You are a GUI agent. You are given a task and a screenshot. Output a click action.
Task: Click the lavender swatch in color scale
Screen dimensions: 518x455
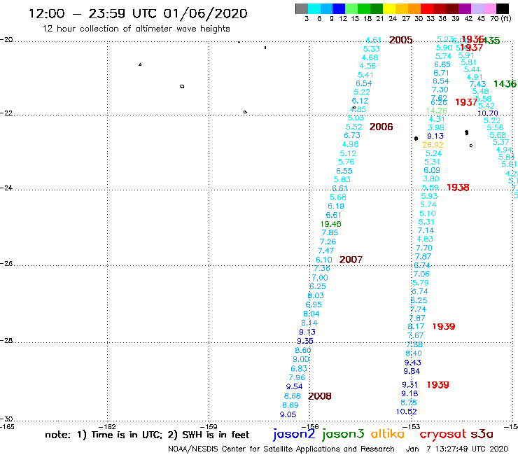[477, 8]
